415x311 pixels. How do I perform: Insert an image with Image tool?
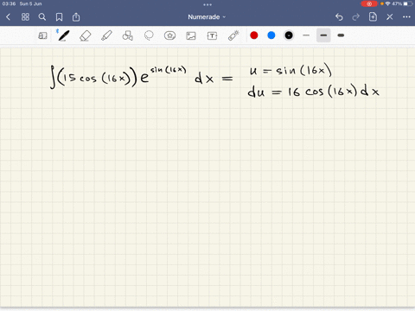coord(191,35)
